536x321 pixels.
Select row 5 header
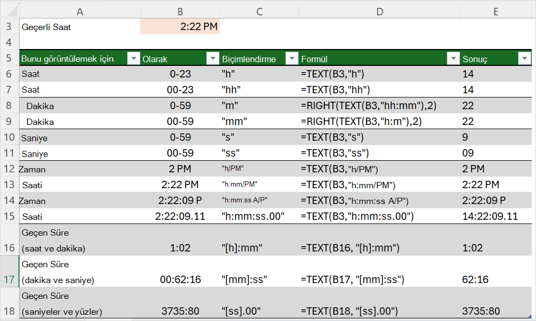click(9, 58)
